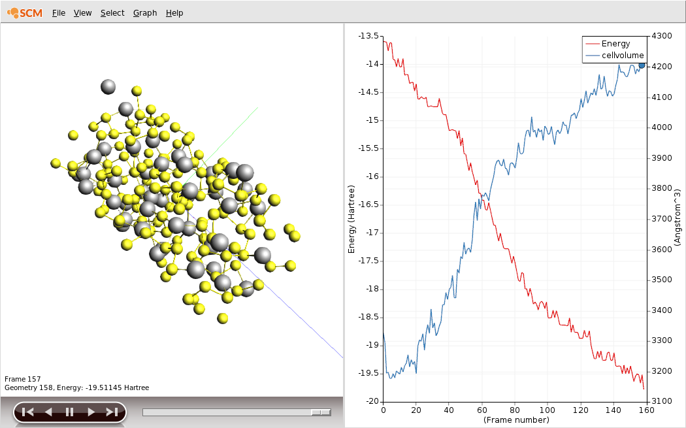
Task: Click the (Frame number) axis label
Action: (515, 420)
